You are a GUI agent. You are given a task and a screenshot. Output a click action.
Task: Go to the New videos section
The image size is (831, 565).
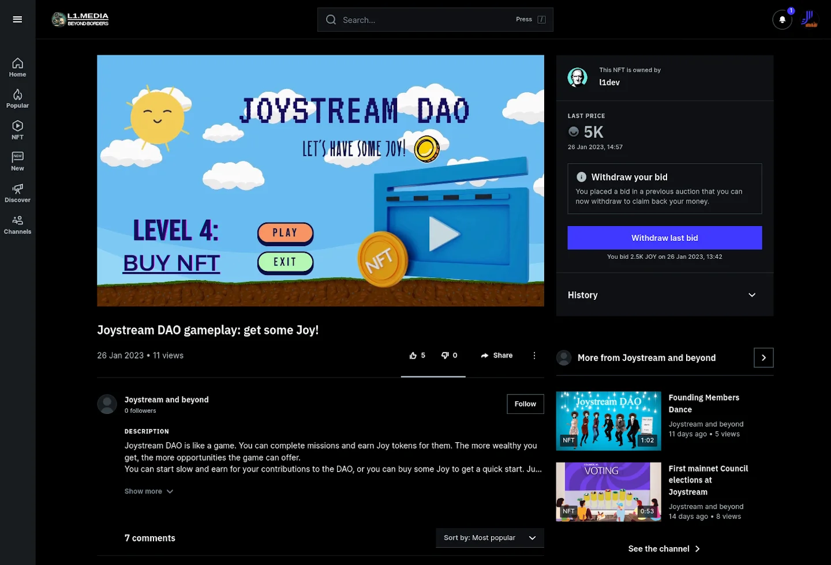click(x=17, y=161)
